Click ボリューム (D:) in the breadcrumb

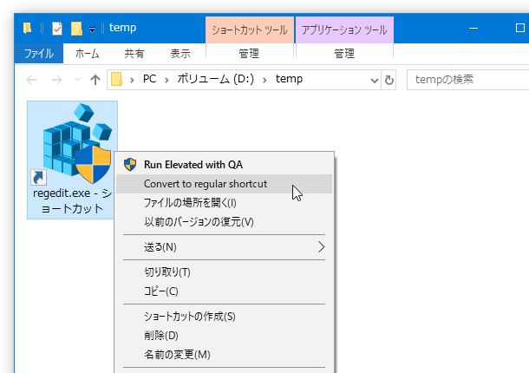click(216, 79)
